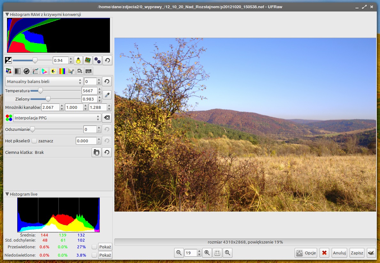Reset white balance with the circular arrow

click(107, 81)
